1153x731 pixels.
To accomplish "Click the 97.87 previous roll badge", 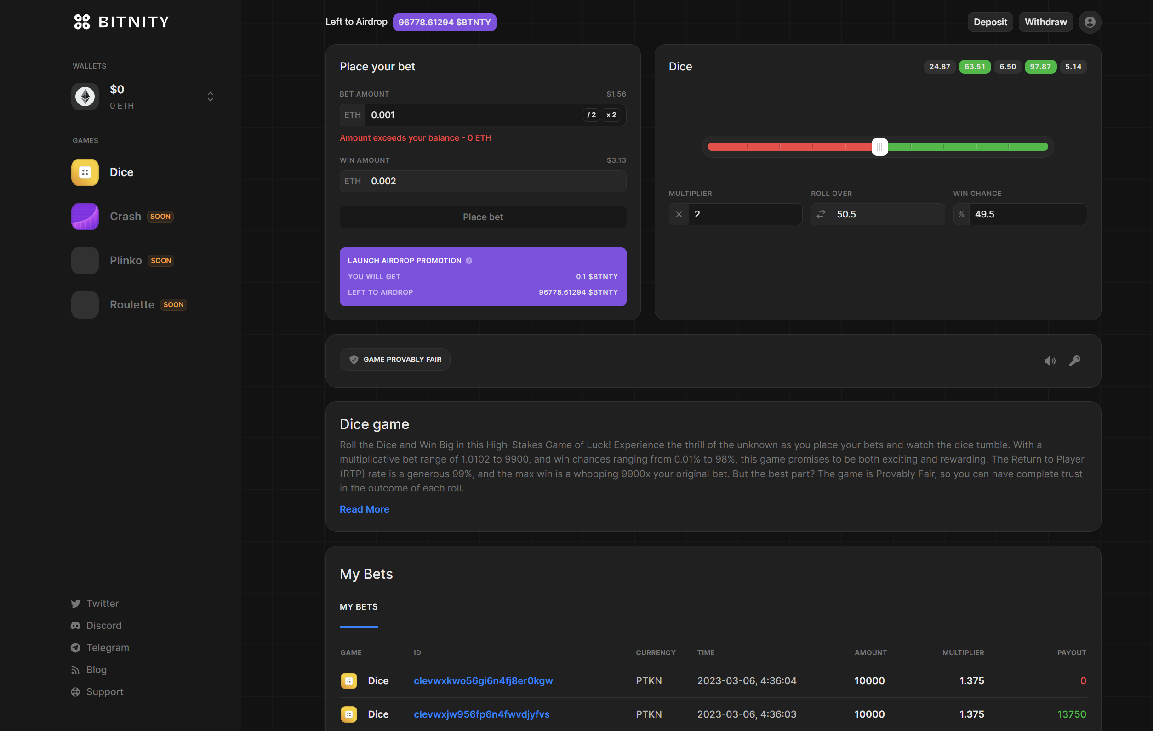I will [x=1040, y=67].
